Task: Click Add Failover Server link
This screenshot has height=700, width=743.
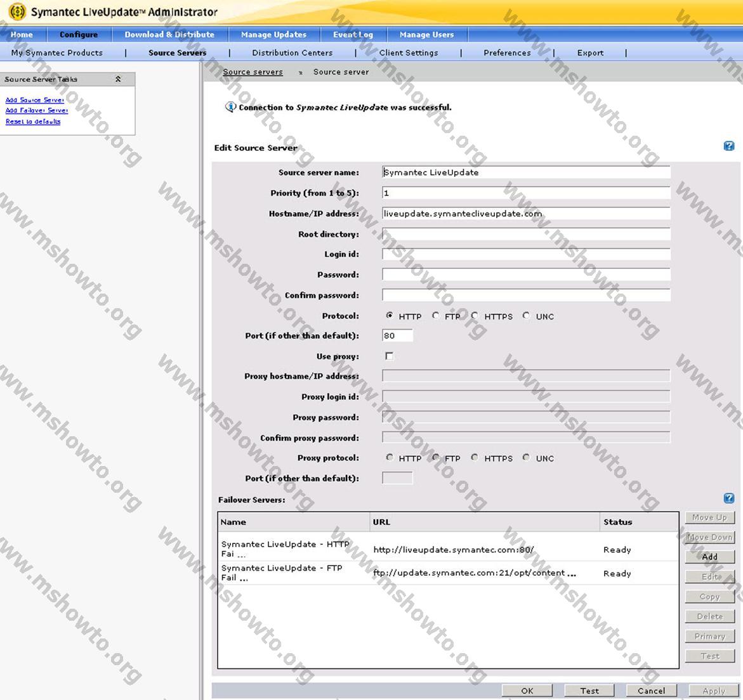Action: [37, 110]
